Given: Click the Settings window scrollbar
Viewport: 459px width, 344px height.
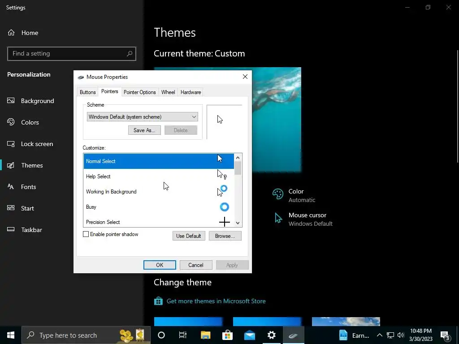Looking at the screenshot, I should pyautogui.click(x=458, y=106).
